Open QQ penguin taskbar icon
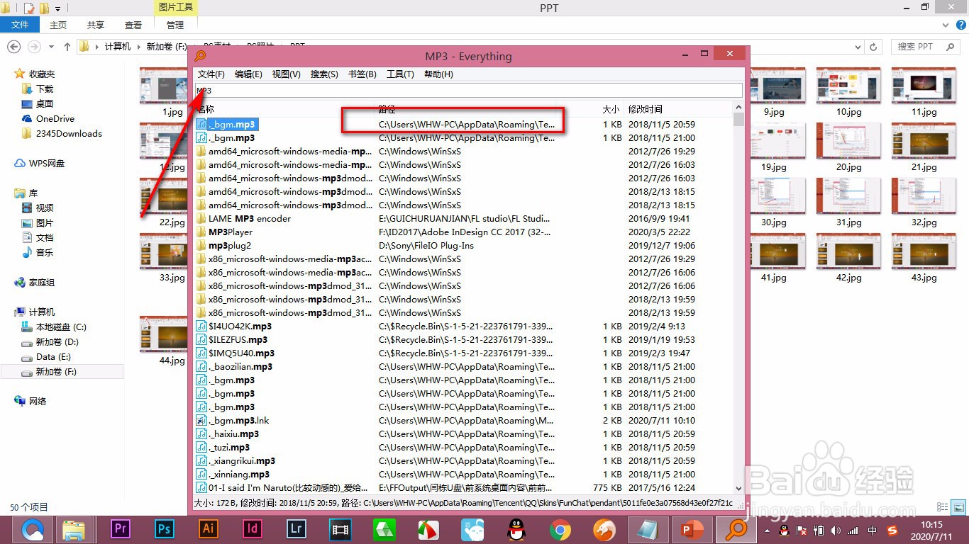This screenshot has height=544, width=969. (516, 529)
